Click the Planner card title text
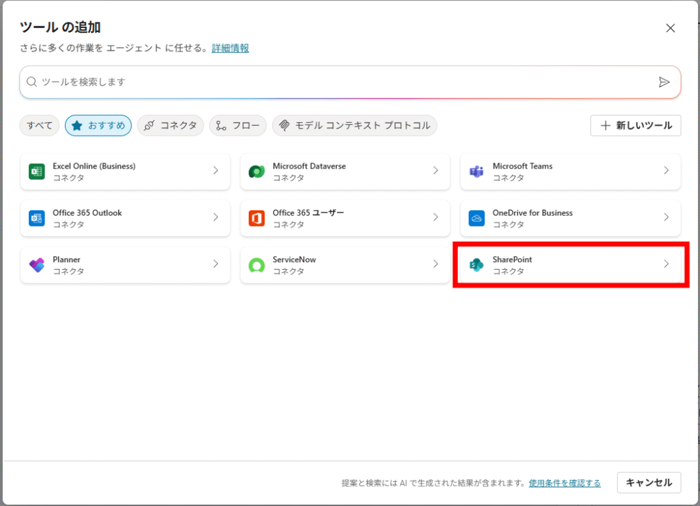This screenshot has width=700, height=506. click(66, 259)
